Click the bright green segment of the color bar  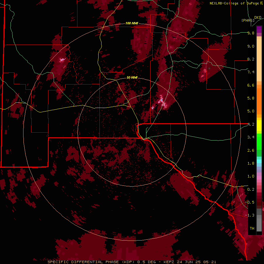coord(259,141)
